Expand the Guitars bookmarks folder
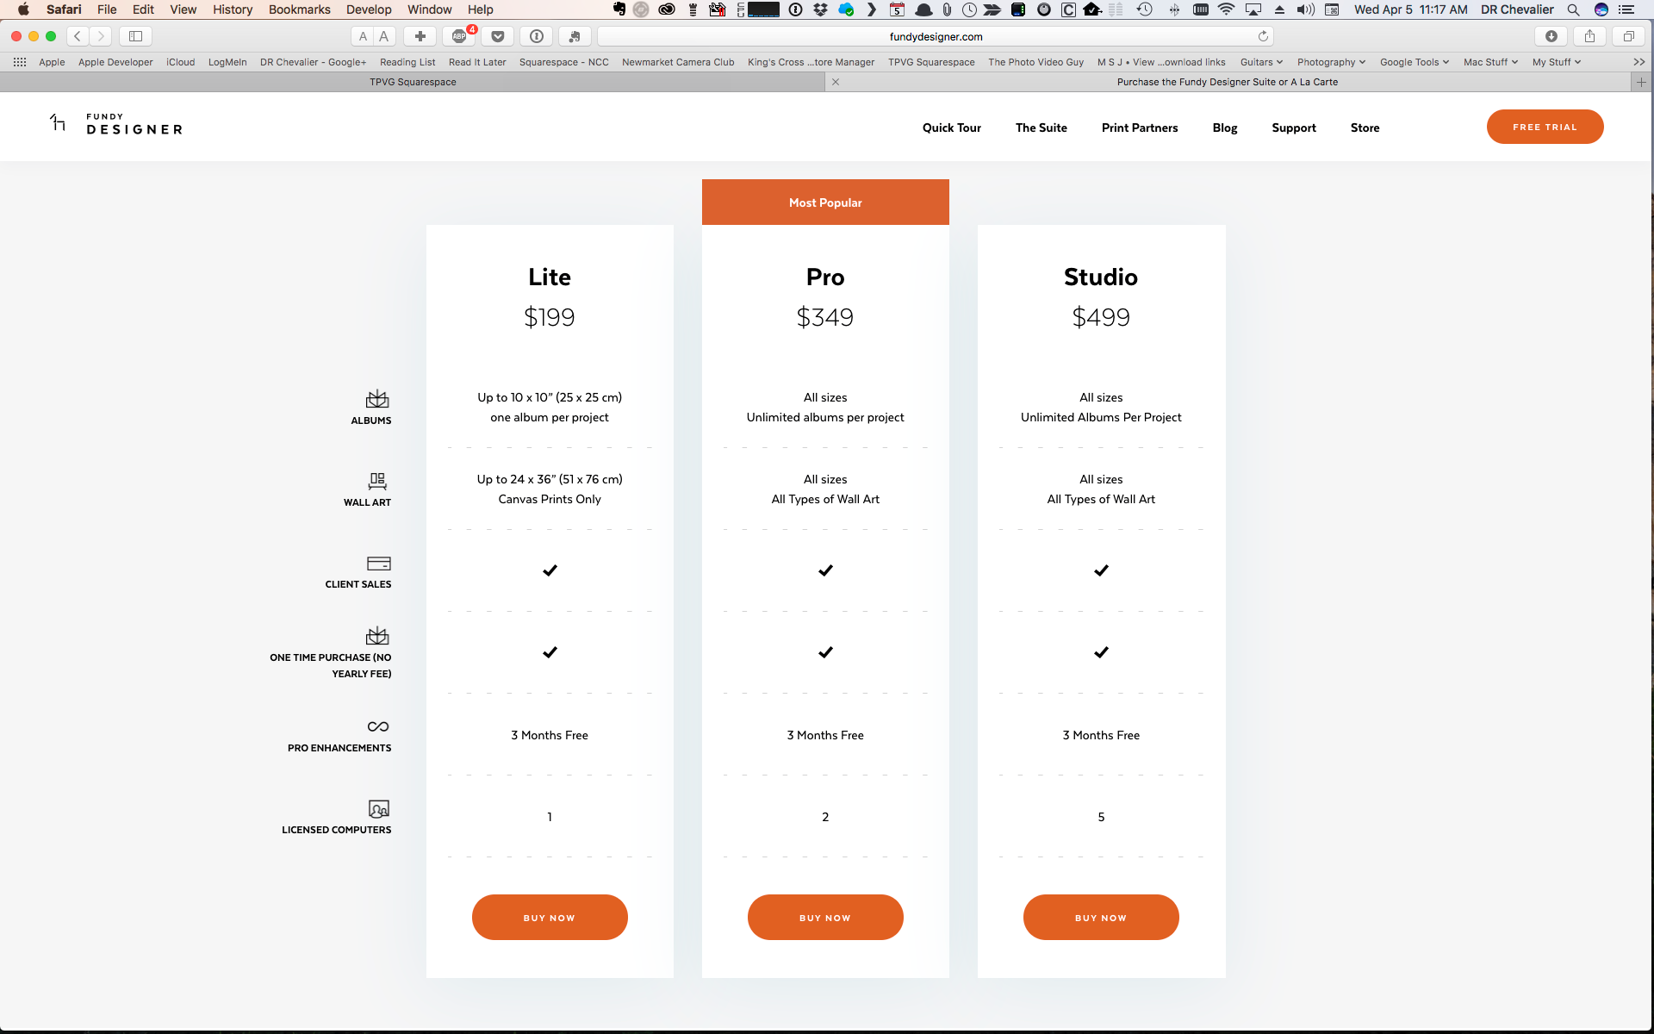 click(1261, 62)
